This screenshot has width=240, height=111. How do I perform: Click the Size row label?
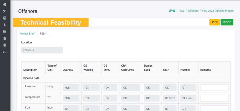pyautogui.click(x=27, y=108)
